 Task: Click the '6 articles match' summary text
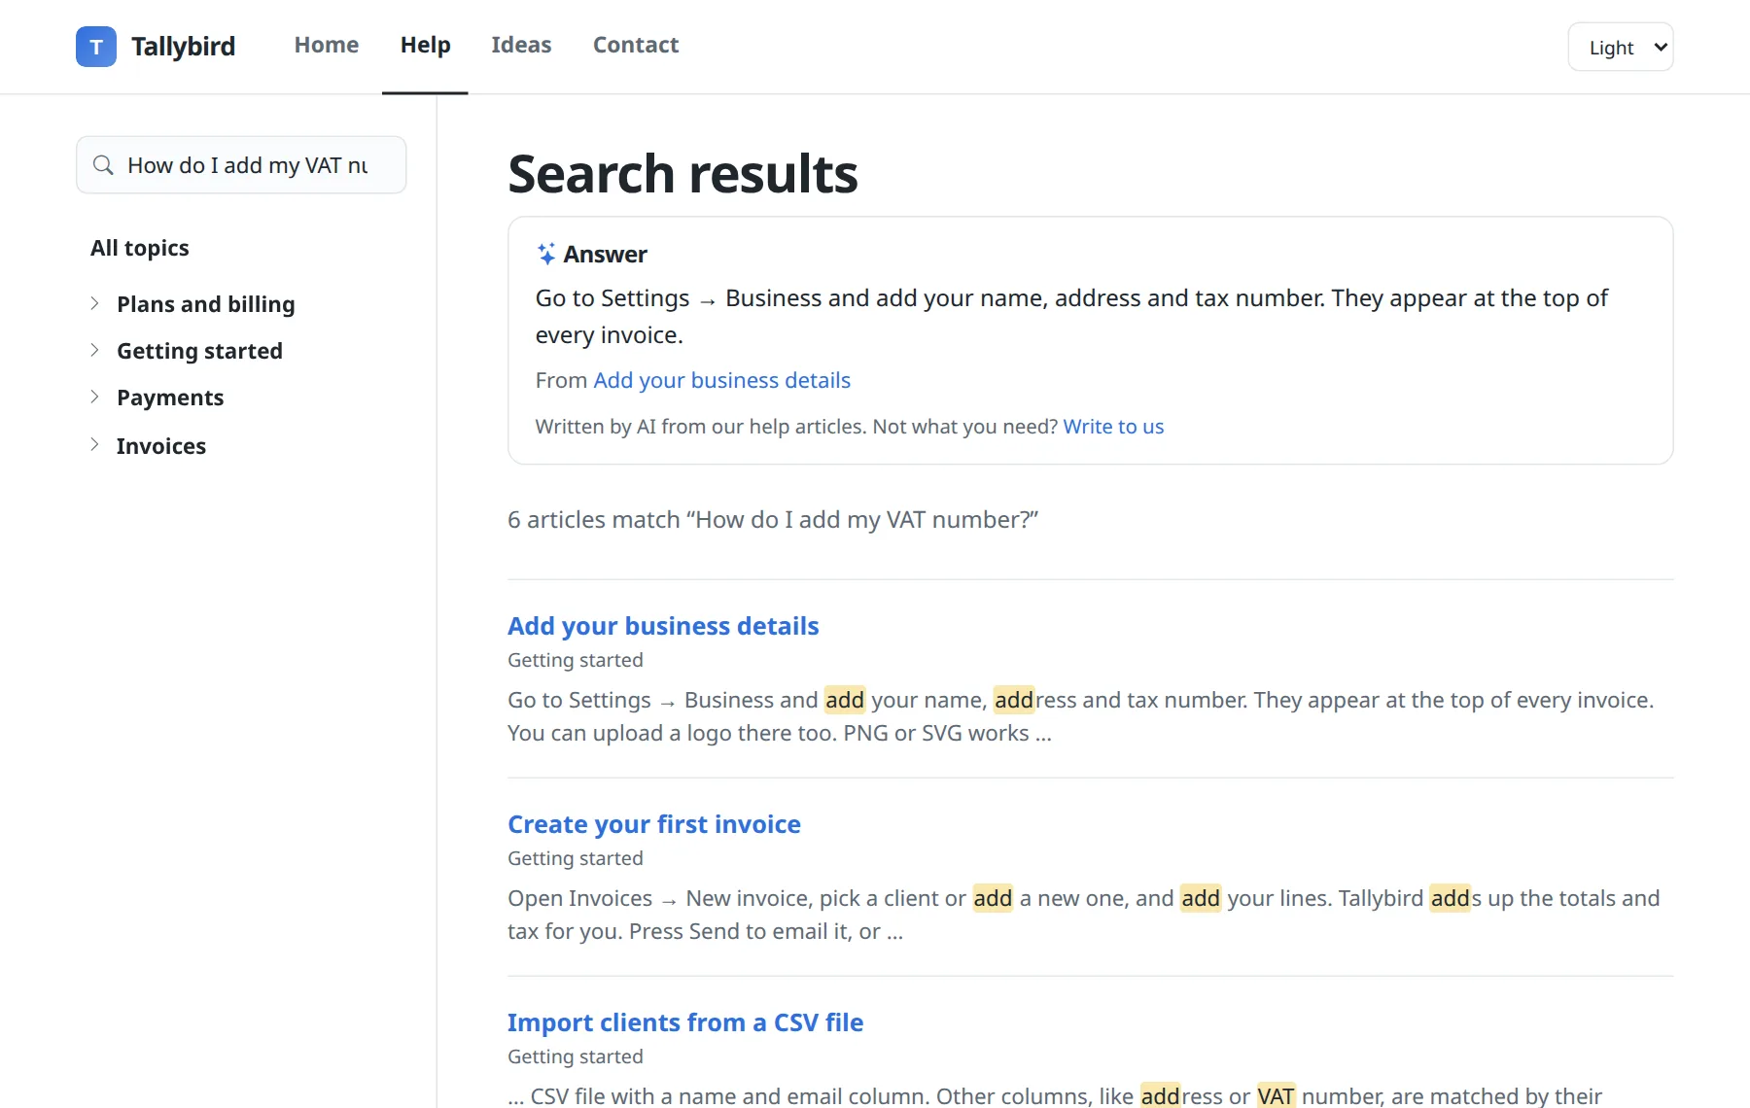pos(773,520)
